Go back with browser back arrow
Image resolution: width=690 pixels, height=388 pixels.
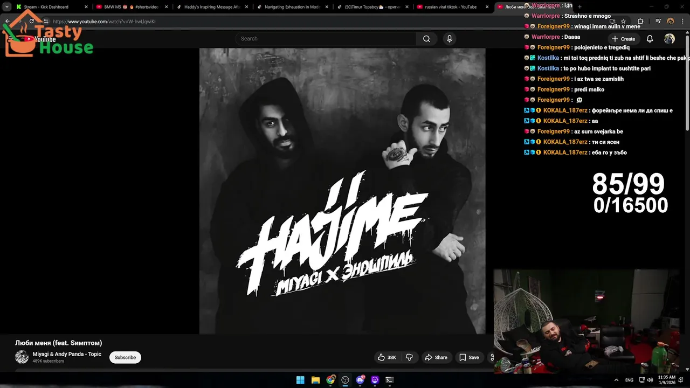[x=7, y=22]
